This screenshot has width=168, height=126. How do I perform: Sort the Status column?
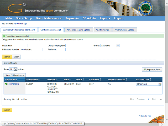pyautogui.click(x=83, y=80)
